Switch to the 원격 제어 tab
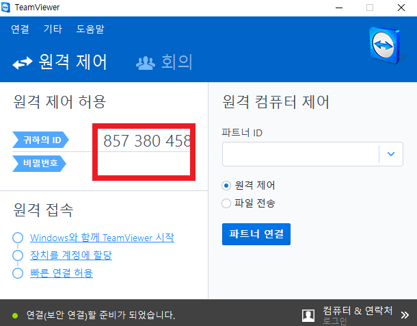 click(x=60, y=62)
